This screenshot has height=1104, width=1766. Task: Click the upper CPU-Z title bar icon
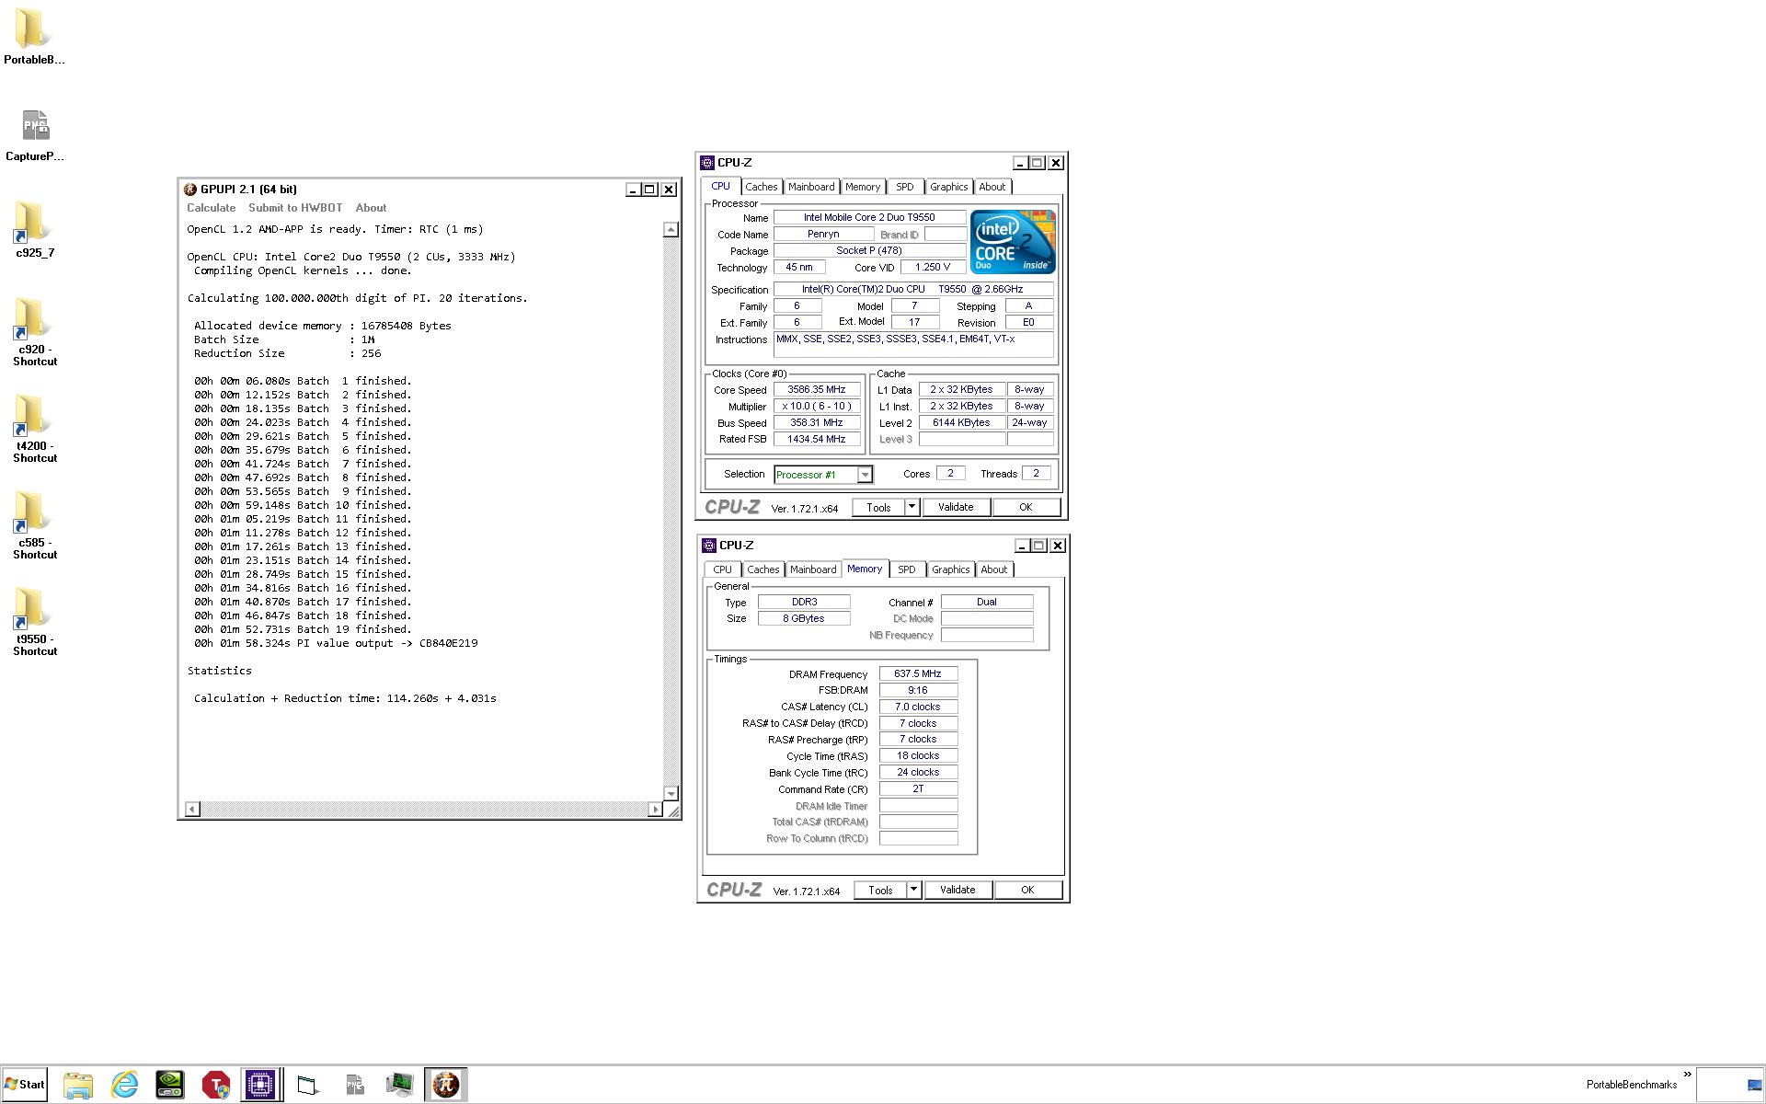click(707, 163)
